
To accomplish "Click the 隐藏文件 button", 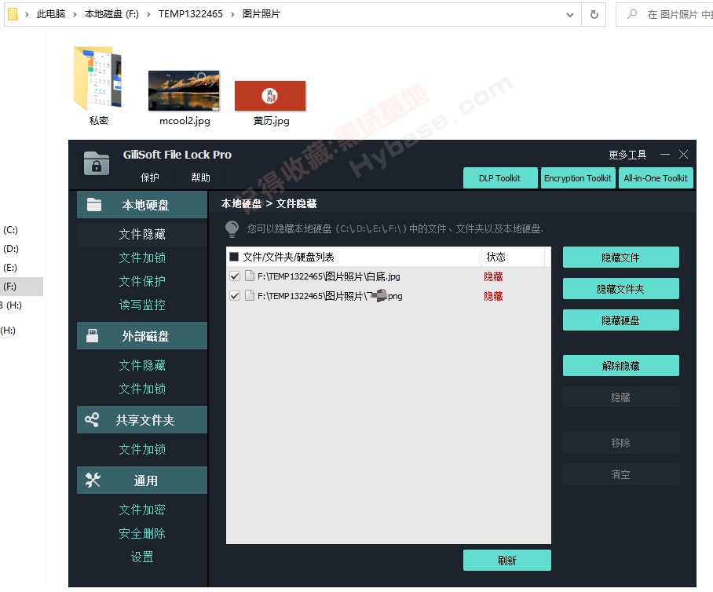I will tap(620, 258).
